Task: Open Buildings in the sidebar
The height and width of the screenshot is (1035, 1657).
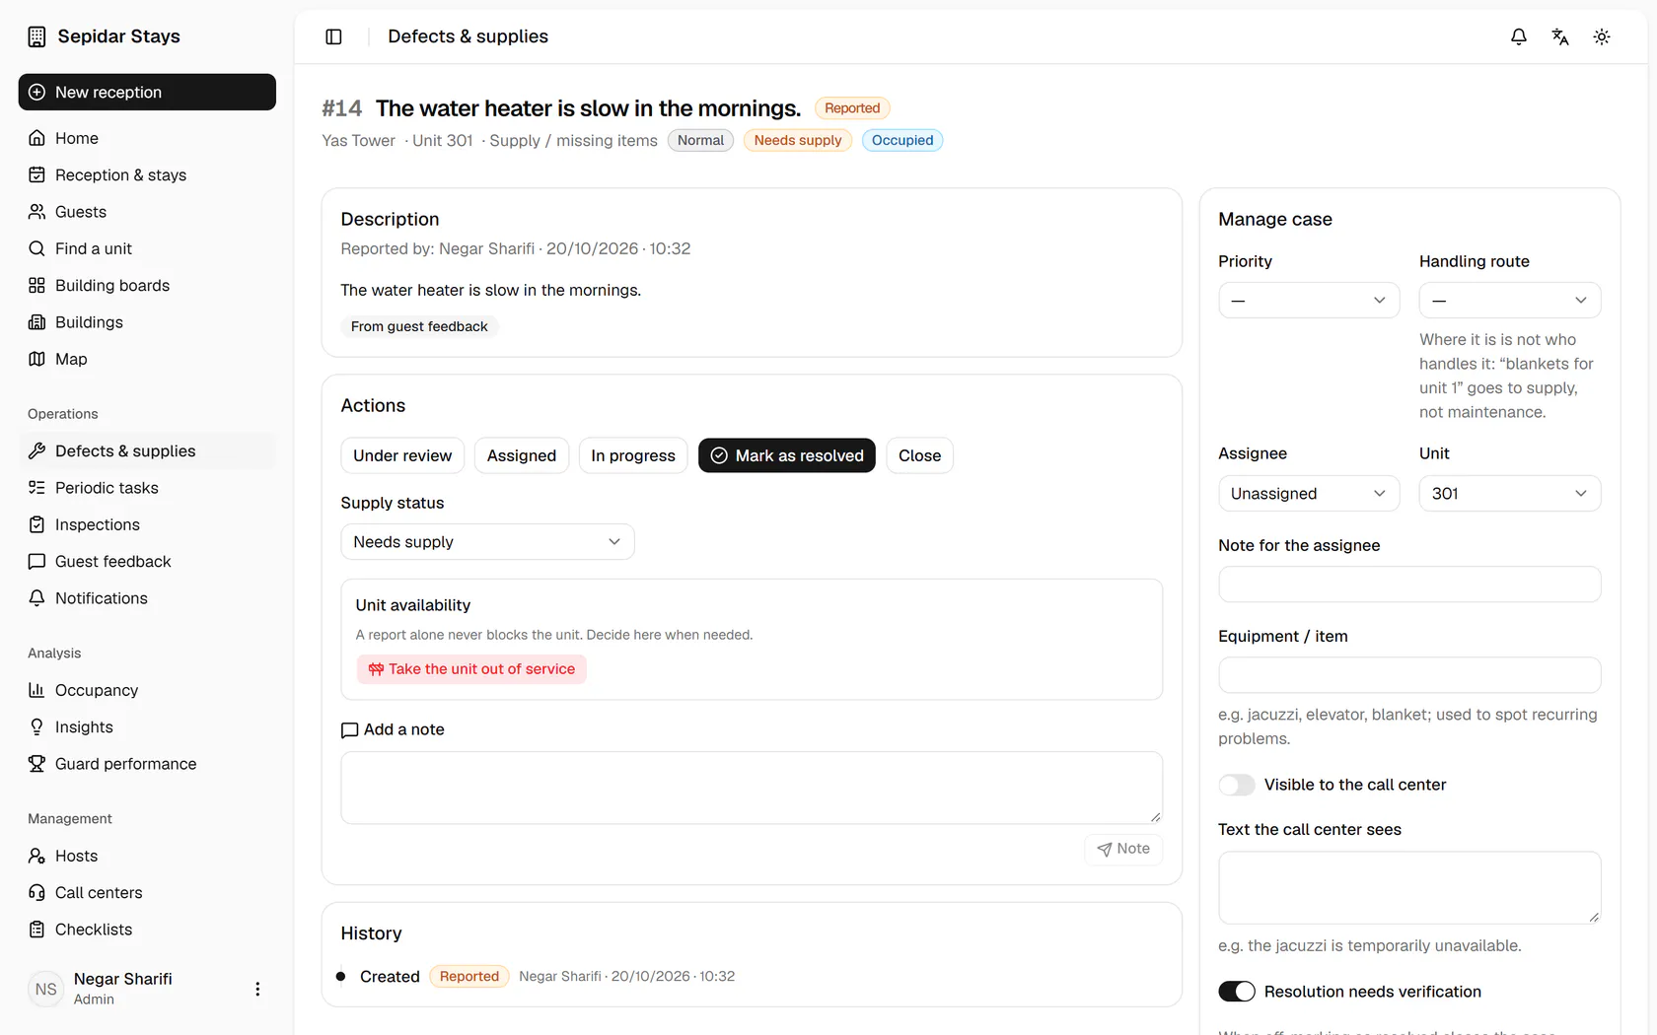Action: coord(147,322)
